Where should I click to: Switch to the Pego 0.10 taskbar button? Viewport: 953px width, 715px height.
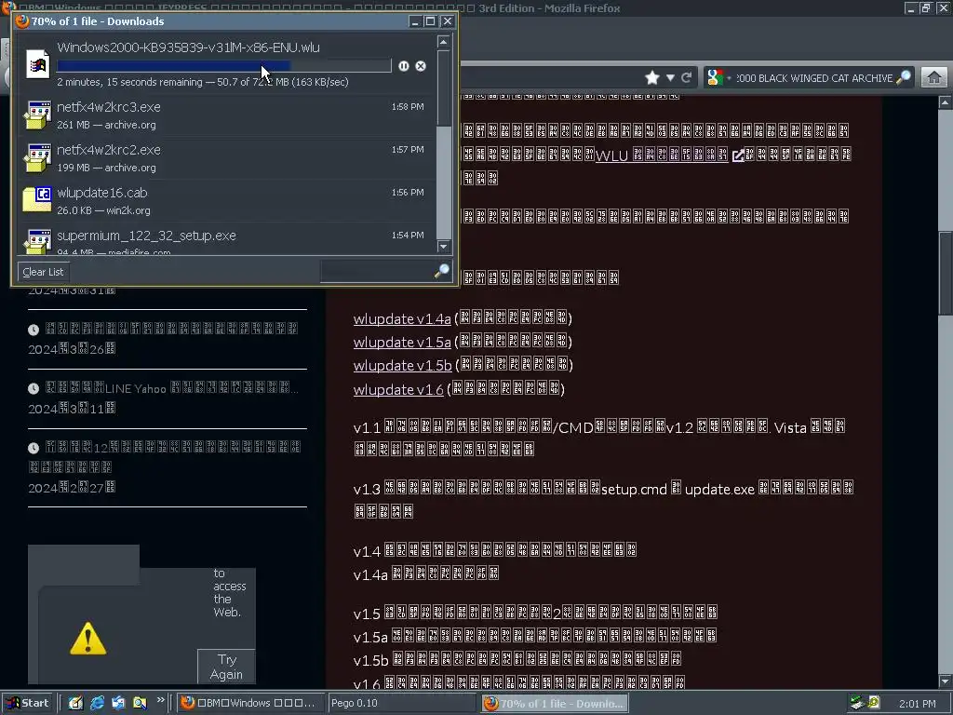point(402,703)
